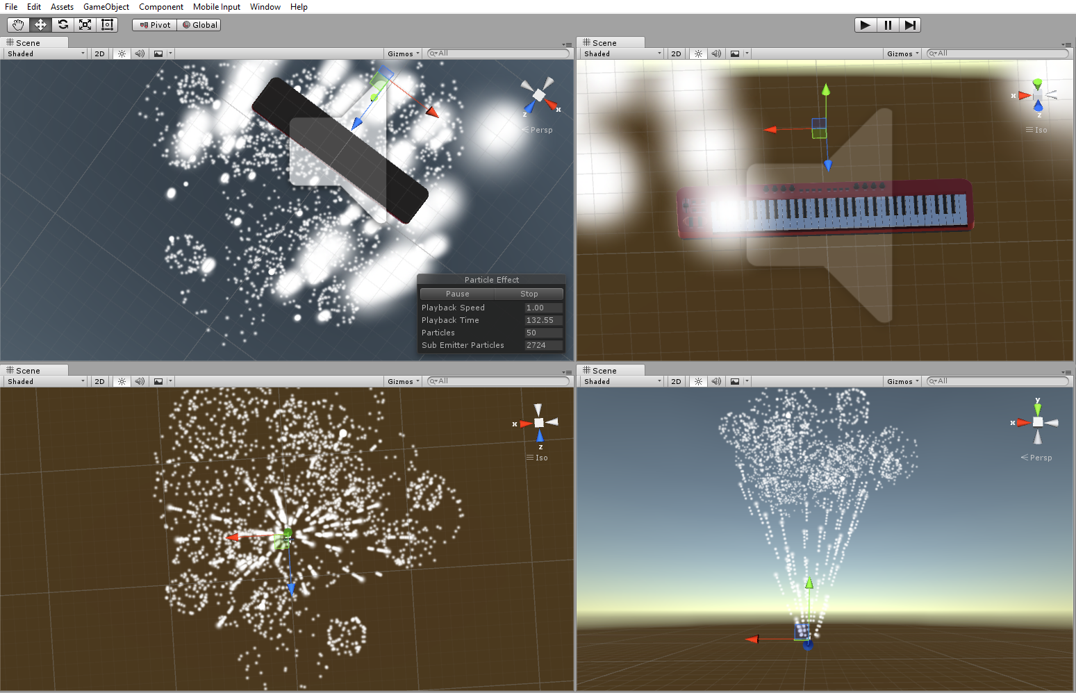The width and height of the screenshot is (1076, 693).
Task: Click the Iso label in bottom-left Scene
Action: 541,458
